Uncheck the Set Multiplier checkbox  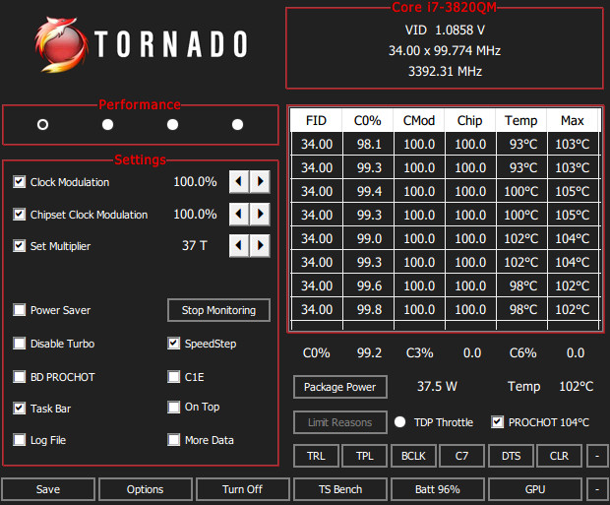(x=19, y=246)
